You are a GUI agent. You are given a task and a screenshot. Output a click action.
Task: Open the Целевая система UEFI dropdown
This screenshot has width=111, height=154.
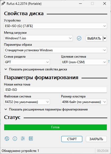click(x=84, y=62)
